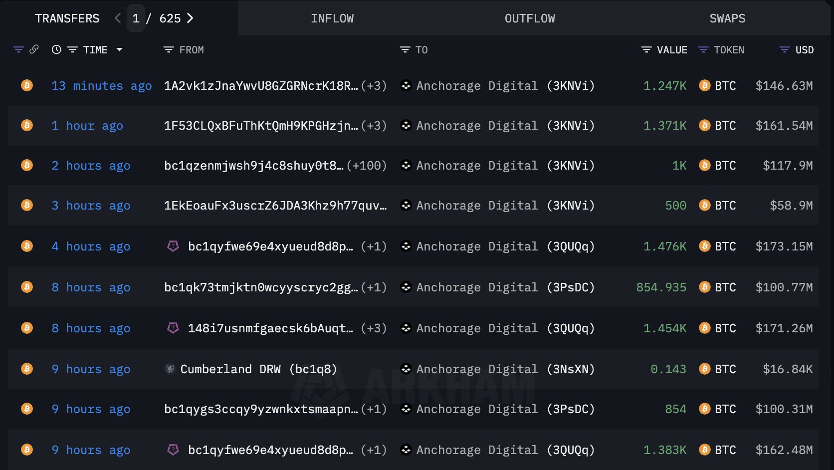This screenshot has height=470, width=834.
Task: Click the page number field showing 1
Action: tap(136, 18)
